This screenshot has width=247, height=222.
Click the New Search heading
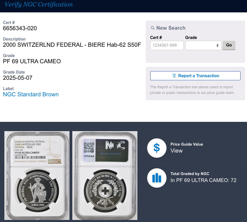click(x=171, y=28)
